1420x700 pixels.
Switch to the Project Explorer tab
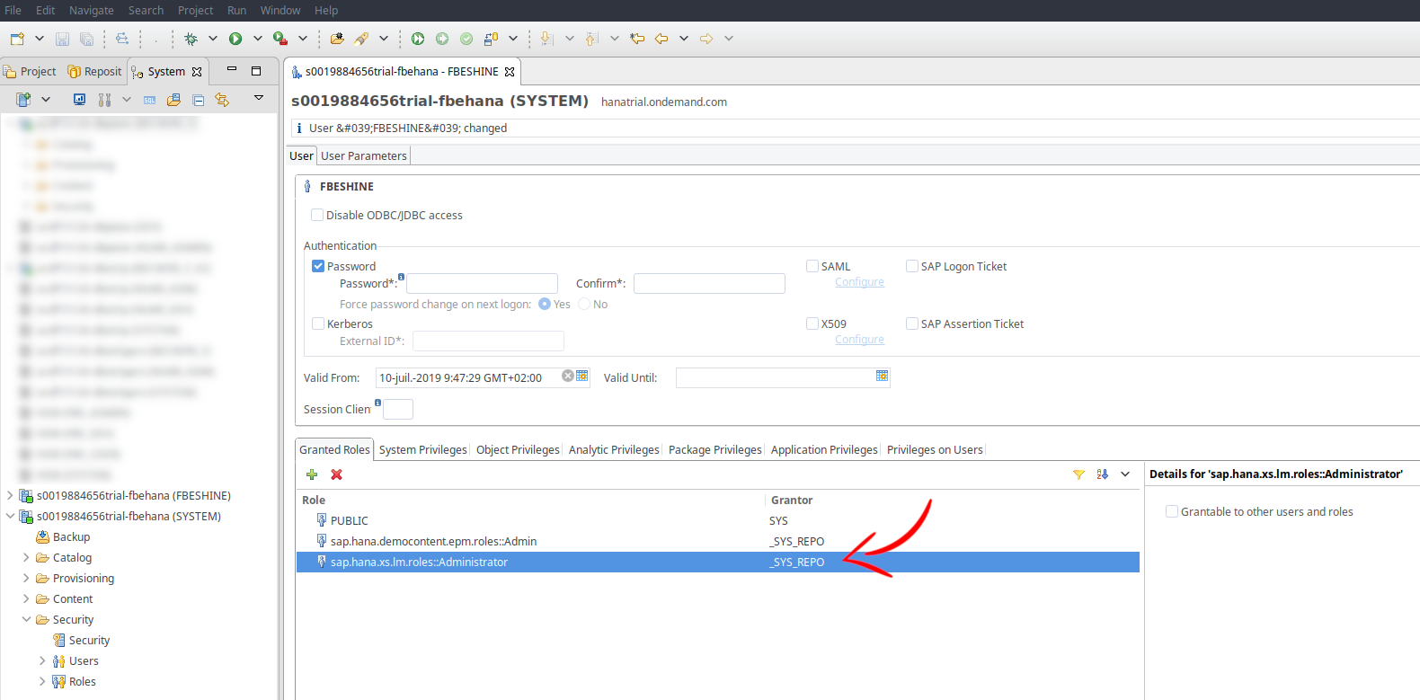[x=31, y=72]
